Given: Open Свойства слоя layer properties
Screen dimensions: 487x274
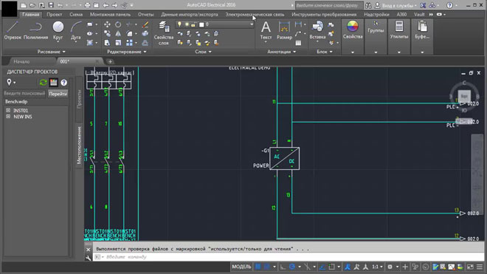Looking at the screenshot, I should click(x=164, y=33).
